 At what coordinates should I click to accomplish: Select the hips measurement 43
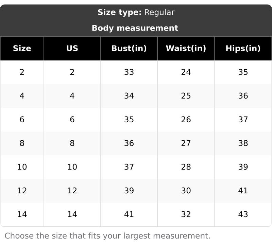click(243, 214)
